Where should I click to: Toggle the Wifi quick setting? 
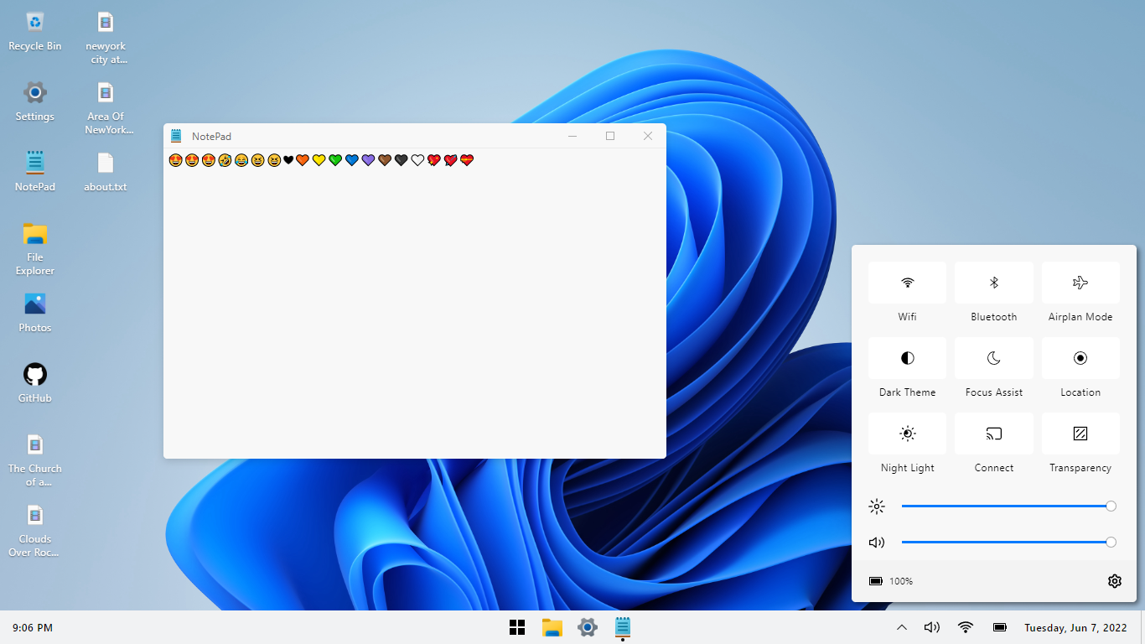[x=907, y=283]
